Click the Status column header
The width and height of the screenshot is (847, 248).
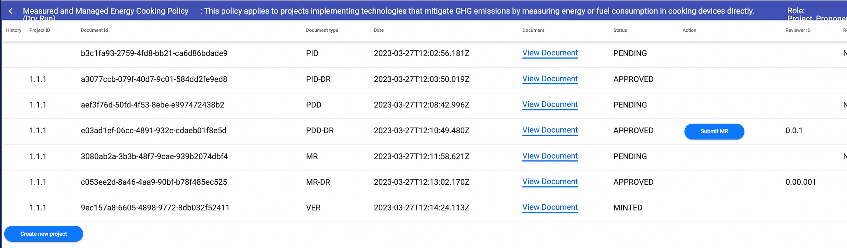click(620, 30)
